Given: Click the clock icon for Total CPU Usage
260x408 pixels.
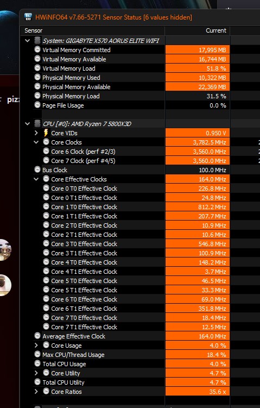Looking at the screenshot, I should (37, 363).
